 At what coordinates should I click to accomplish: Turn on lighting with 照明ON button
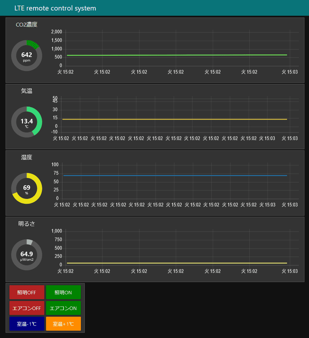pos(63,292)
